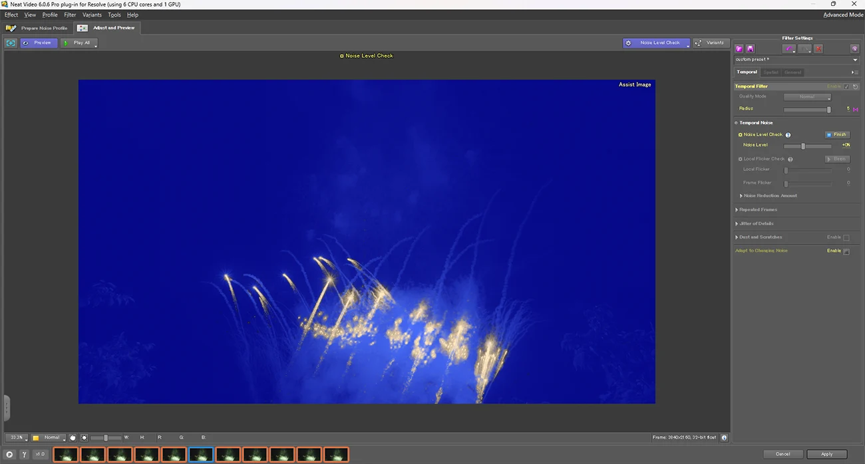This screenshot has height=464, width=865.
Task: Click the save preset disk icon
Action: [750, 49]
